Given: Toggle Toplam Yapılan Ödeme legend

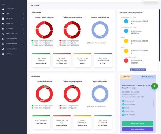Looking at the screenshot, I should coord(96,107).
